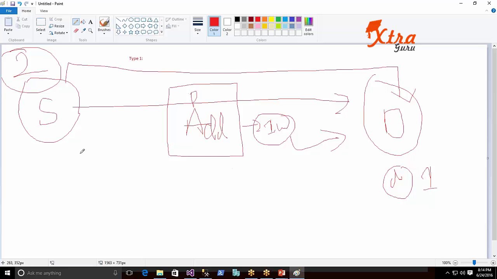Open the Rotate dropdown menu
Image resolution: width=497 pixels, height=279 pixels.
tap(59, 33)
